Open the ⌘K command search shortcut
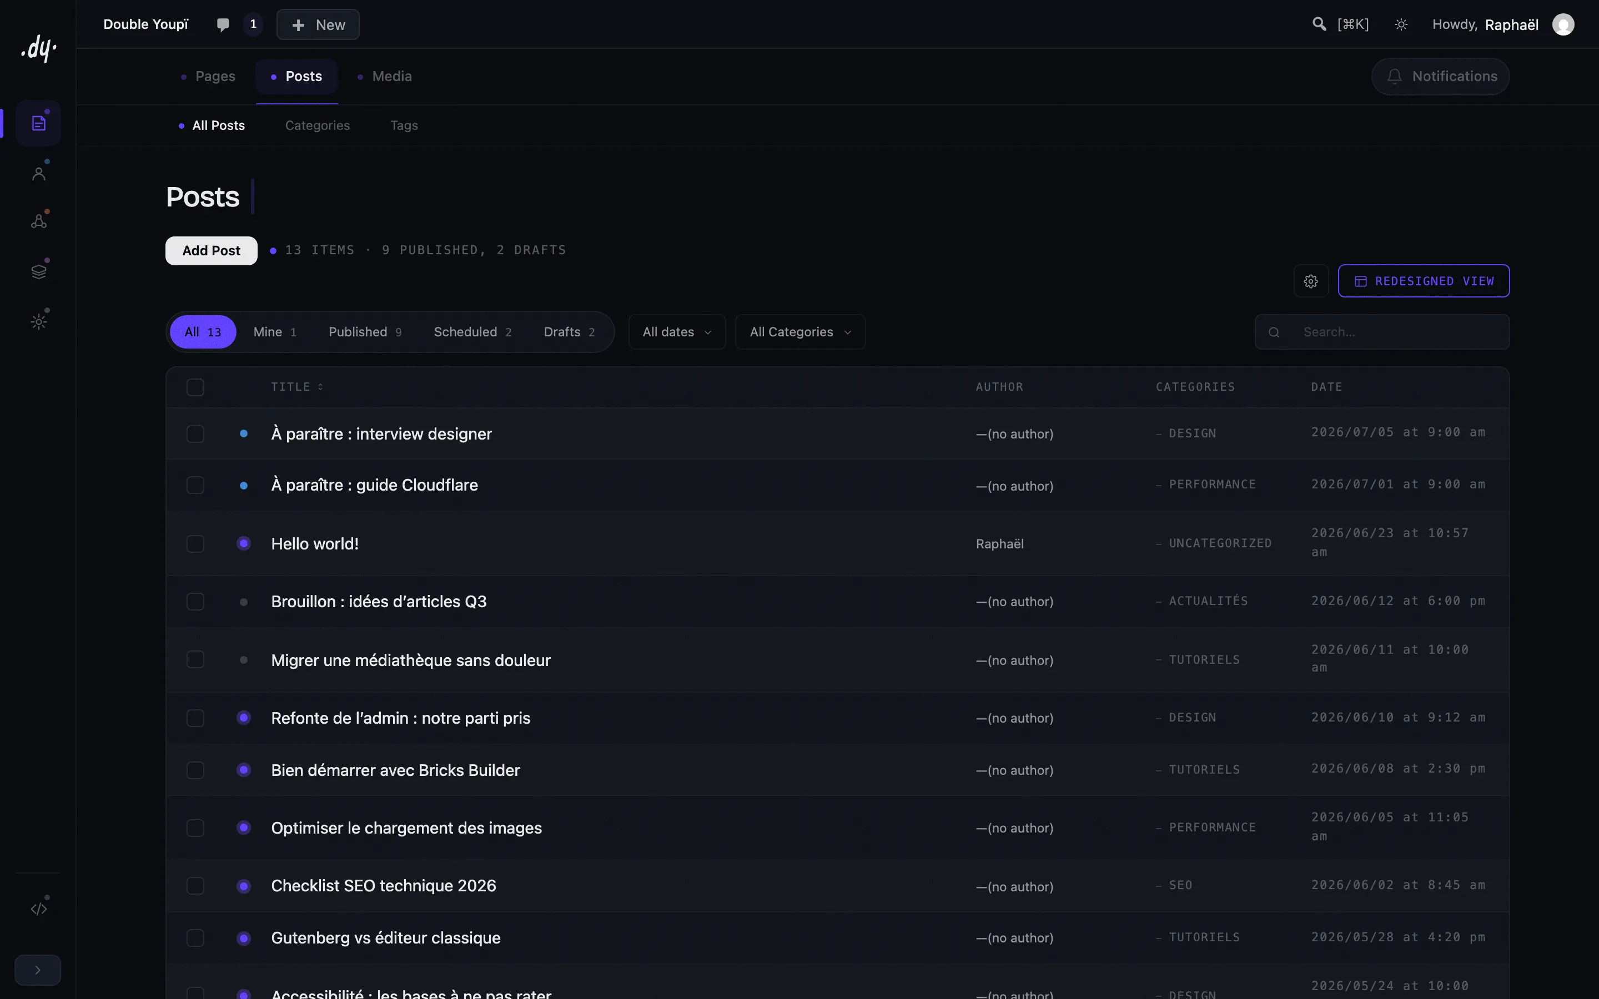The width and height of the screenshot is (1599, 999). [x=1352, y=24]
